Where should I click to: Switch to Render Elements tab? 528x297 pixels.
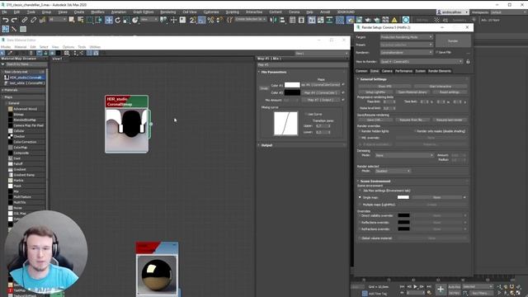point(440,71)
